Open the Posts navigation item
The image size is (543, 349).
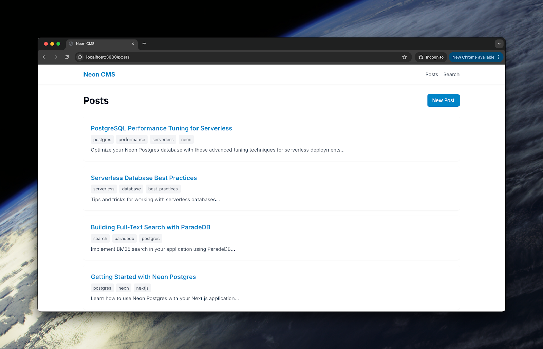pos(432,74)
